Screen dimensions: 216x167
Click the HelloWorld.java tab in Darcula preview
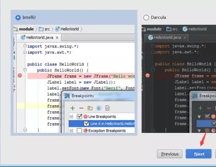(x=167, y=38)
